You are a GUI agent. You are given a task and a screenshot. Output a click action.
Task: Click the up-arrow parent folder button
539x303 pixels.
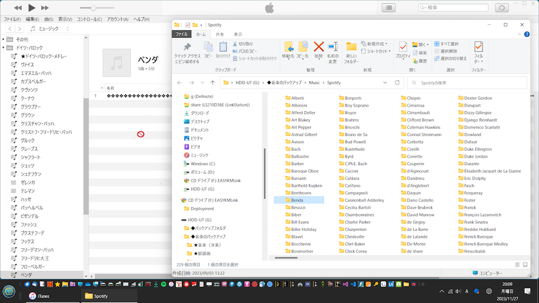[213, 83]
